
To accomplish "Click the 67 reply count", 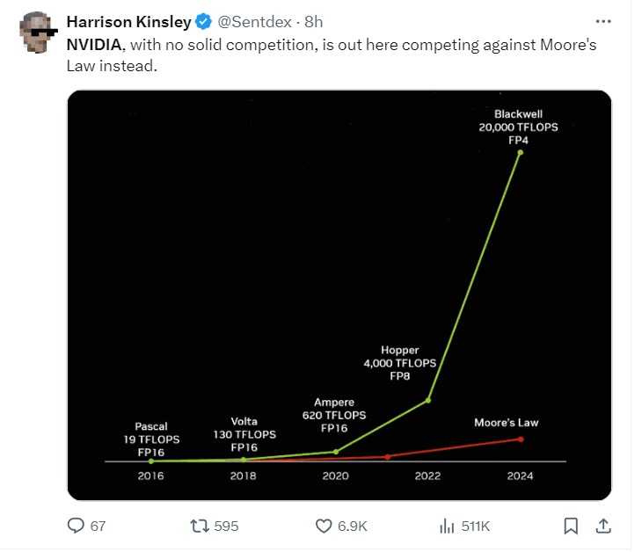I will 98,526.
